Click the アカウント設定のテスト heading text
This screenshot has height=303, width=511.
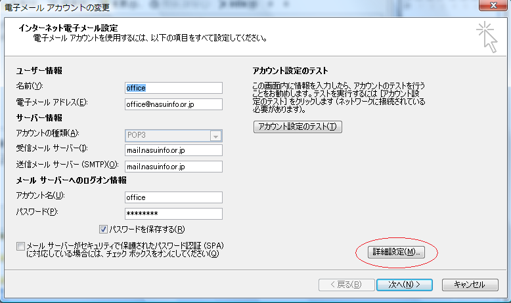pos(290,71)
